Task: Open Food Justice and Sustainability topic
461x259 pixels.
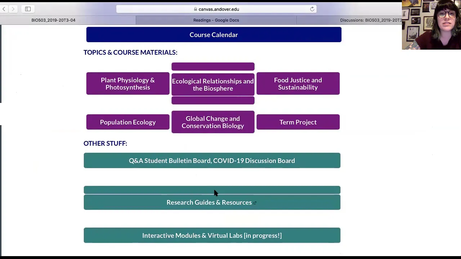Action: point(298,83)
